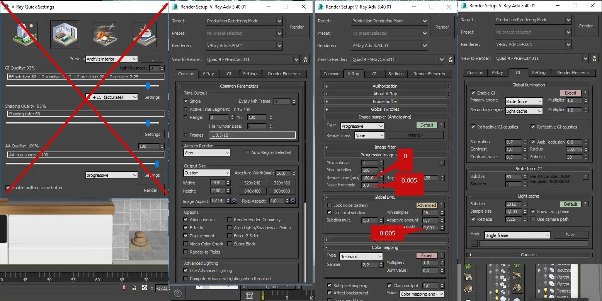Image resolution: width=602 pixels, height=301 pixels.
Task: Click the key mode toggle icon under time slider
Action: pos(249,296)
